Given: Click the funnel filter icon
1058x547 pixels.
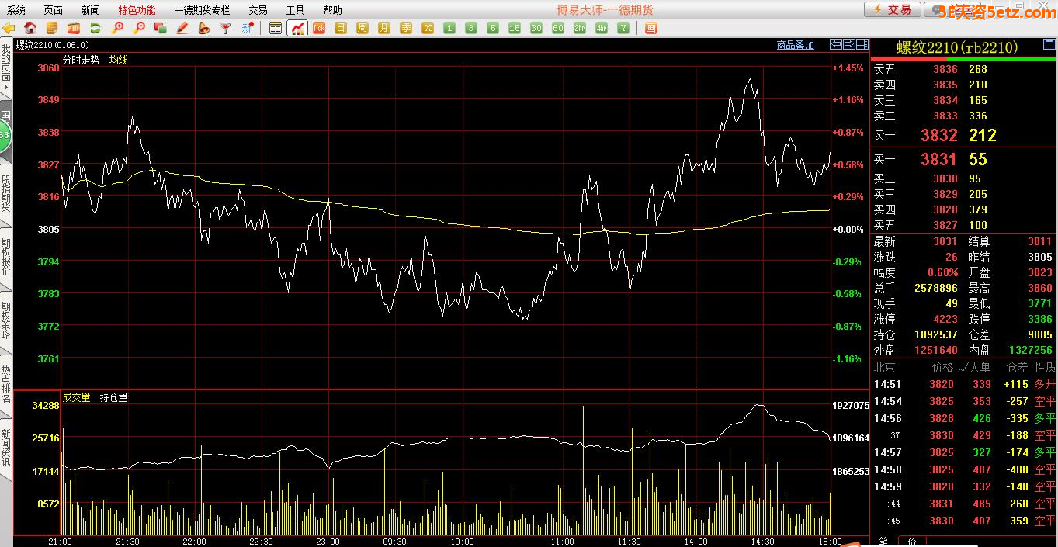Looking at the screenshot, I should coord(226,28).
